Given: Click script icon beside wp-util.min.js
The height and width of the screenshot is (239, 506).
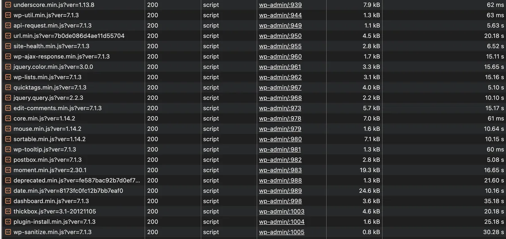Looking at the screenshot, I should click(x=8, y=15).
